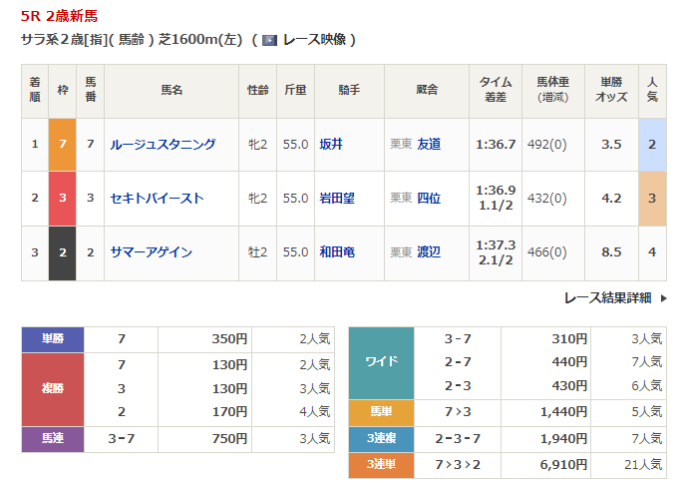This screenshot has width=686, height=484.
Task: Click the 馬連 payout label
Action: tap(53, 438)
